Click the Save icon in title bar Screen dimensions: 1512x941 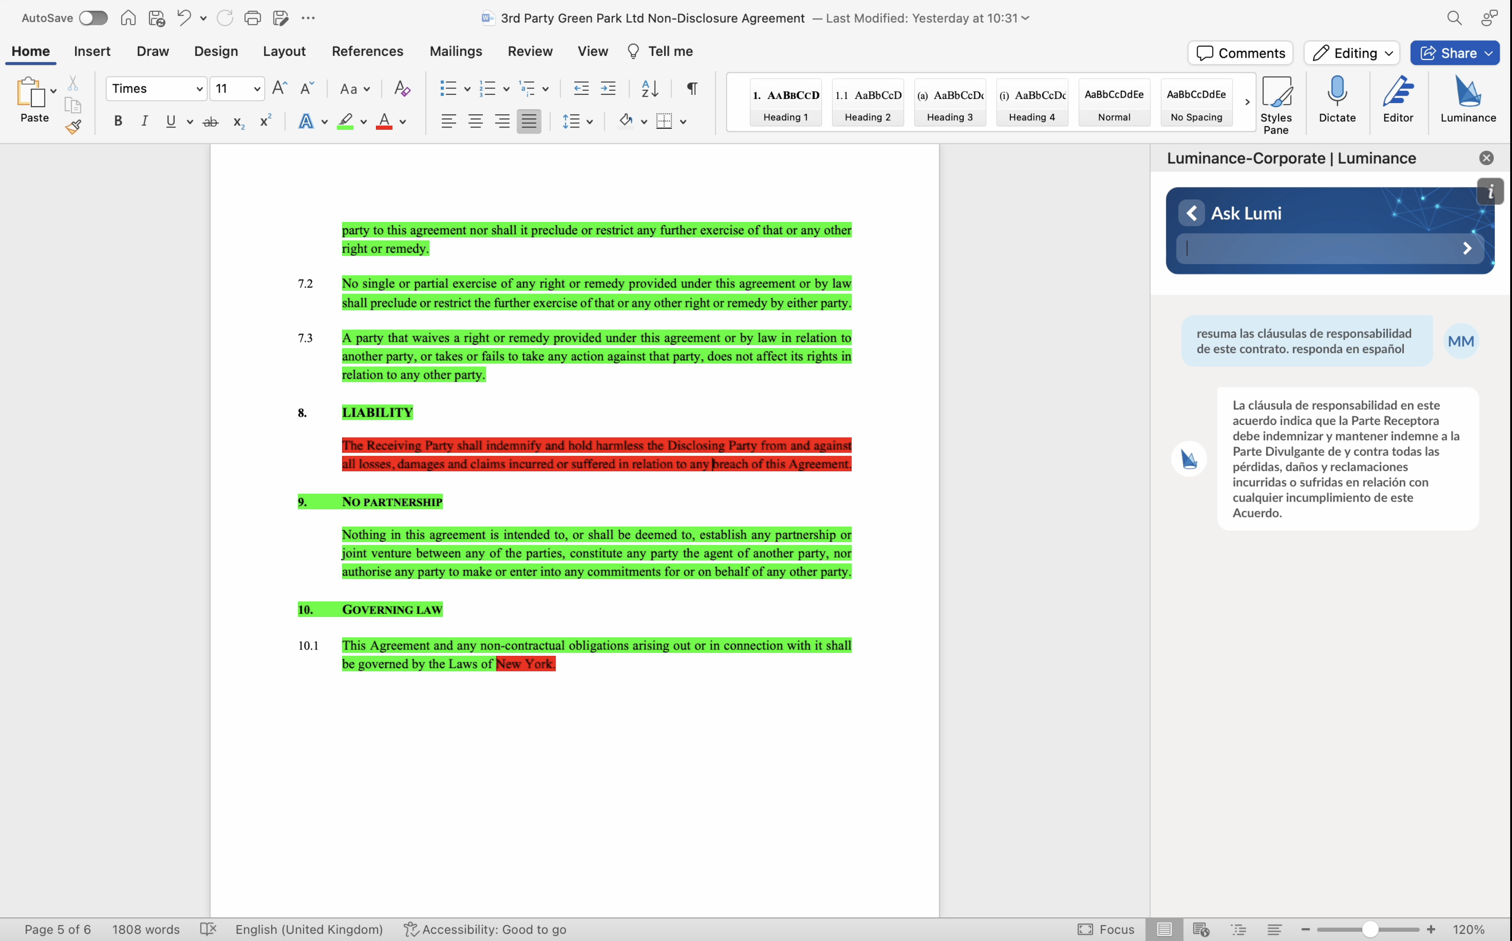coord(157,18)
